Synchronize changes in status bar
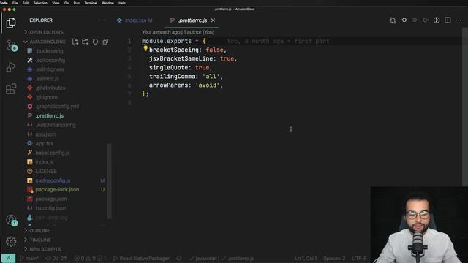Image resolution: width=468 pixels, height=263 pixels. coord(56,259)
